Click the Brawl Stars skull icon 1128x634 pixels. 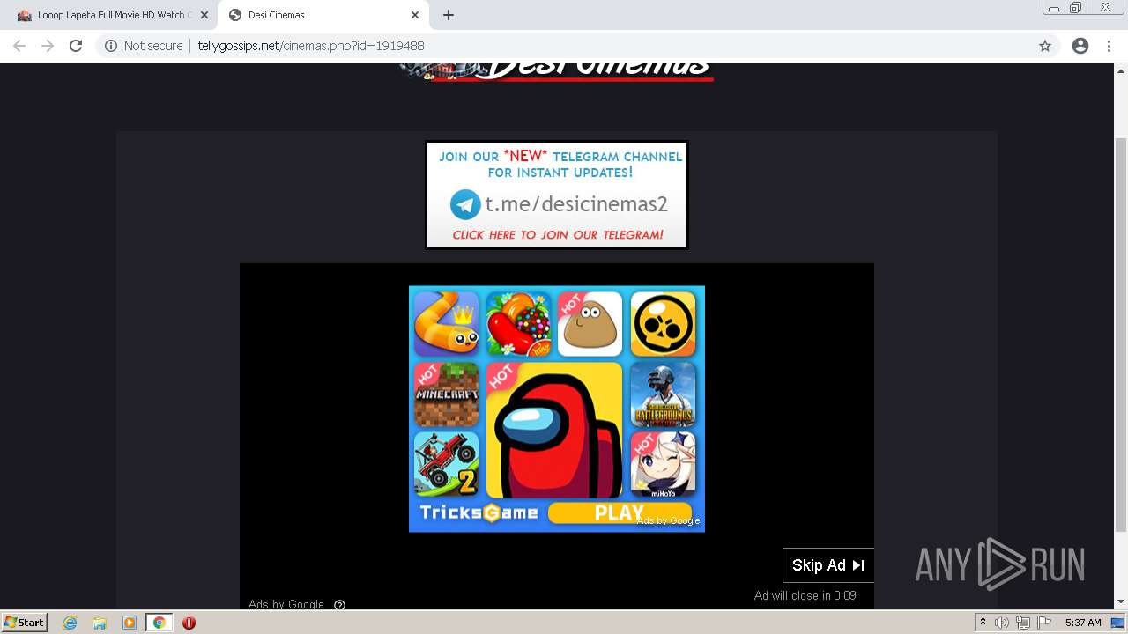663,324
